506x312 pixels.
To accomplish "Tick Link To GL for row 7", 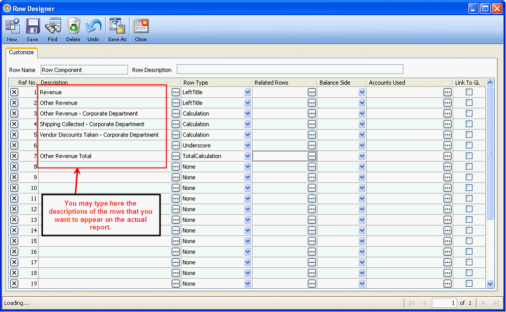I will (469, 156).
